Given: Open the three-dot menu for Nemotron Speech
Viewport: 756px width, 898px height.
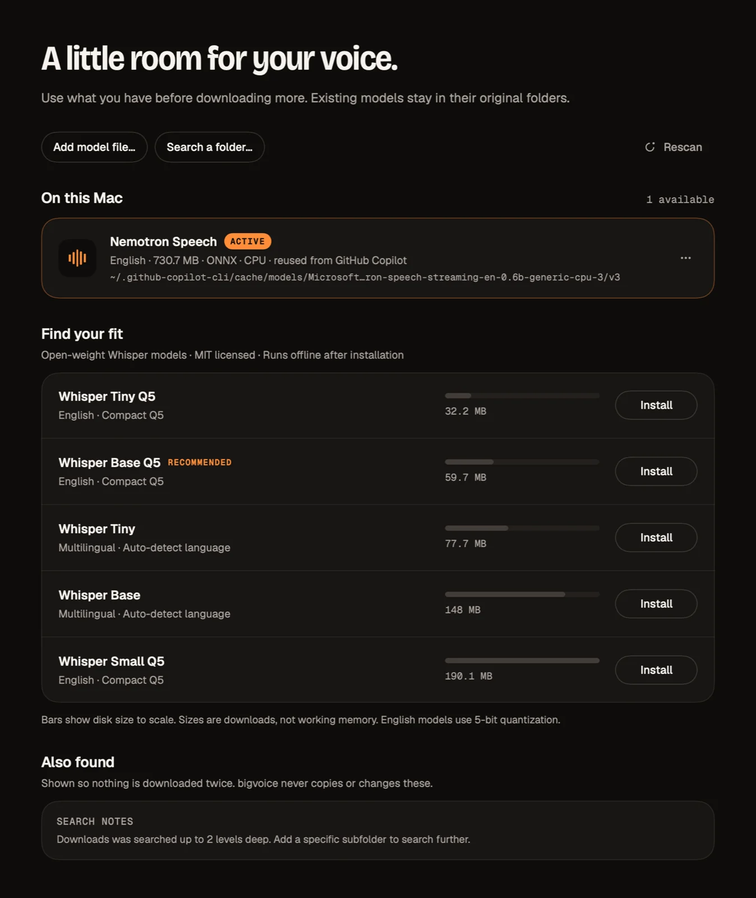Looking at the screenshot, I should click(x=685, y=258).
